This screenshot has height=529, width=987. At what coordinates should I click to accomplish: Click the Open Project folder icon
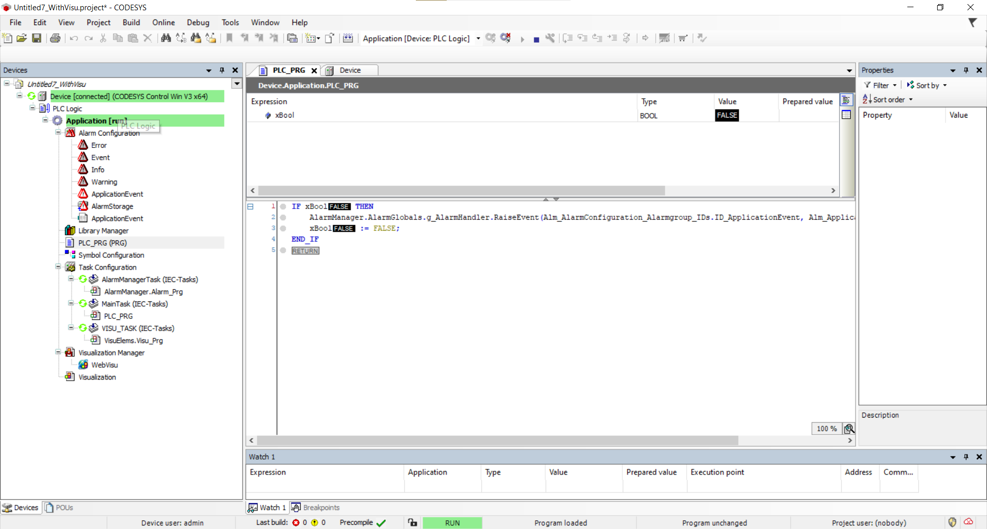coord(22,38)
